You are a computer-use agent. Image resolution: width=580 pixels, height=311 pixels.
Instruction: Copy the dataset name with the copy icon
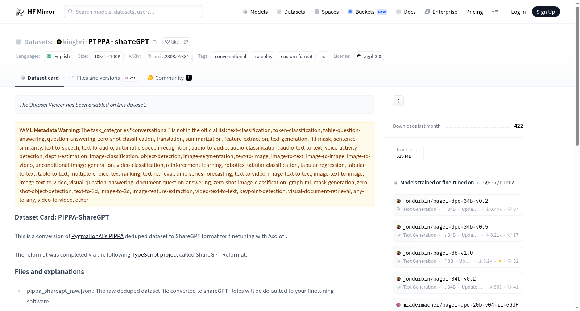pyautogui.click(x=154, y=42)
